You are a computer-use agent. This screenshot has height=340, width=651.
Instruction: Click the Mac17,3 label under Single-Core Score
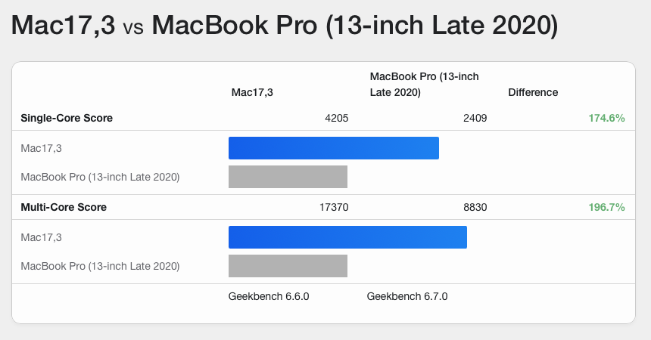click(41, 148)
